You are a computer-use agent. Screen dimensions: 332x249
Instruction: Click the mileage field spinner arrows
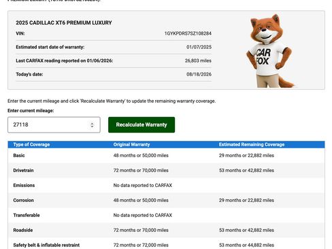(x=92, y=125)
